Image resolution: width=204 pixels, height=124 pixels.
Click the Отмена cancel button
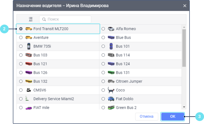pos(146,116)
